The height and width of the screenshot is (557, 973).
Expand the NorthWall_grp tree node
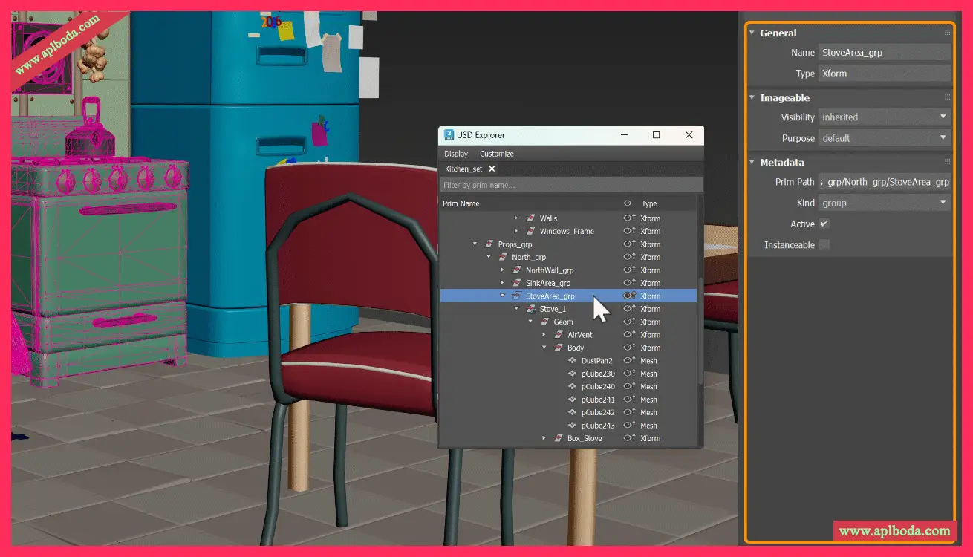coord(503,270)
